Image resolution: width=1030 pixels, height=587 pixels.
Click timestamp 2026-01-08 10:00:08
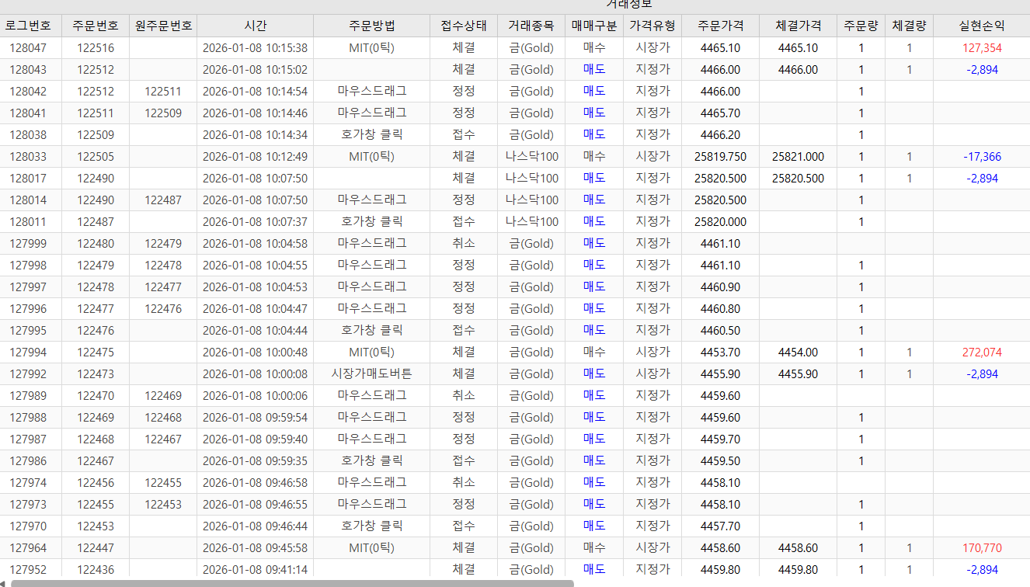(255, 373)
